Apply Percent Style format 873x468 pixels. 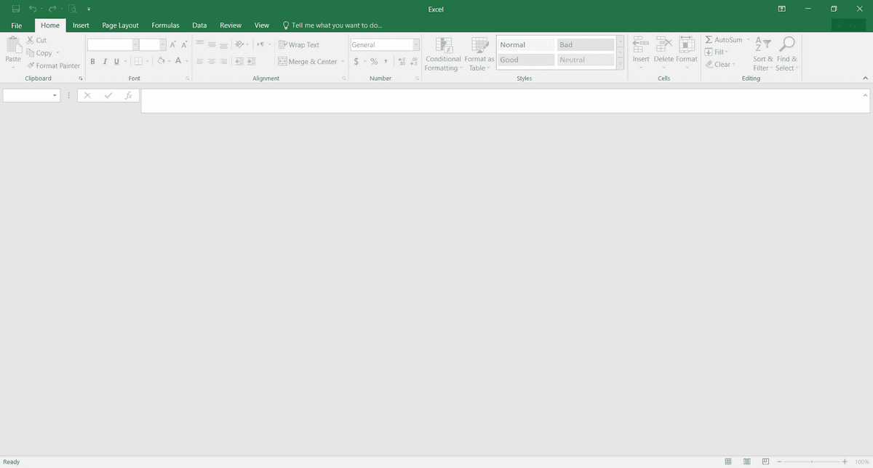(x=374, y=62)
